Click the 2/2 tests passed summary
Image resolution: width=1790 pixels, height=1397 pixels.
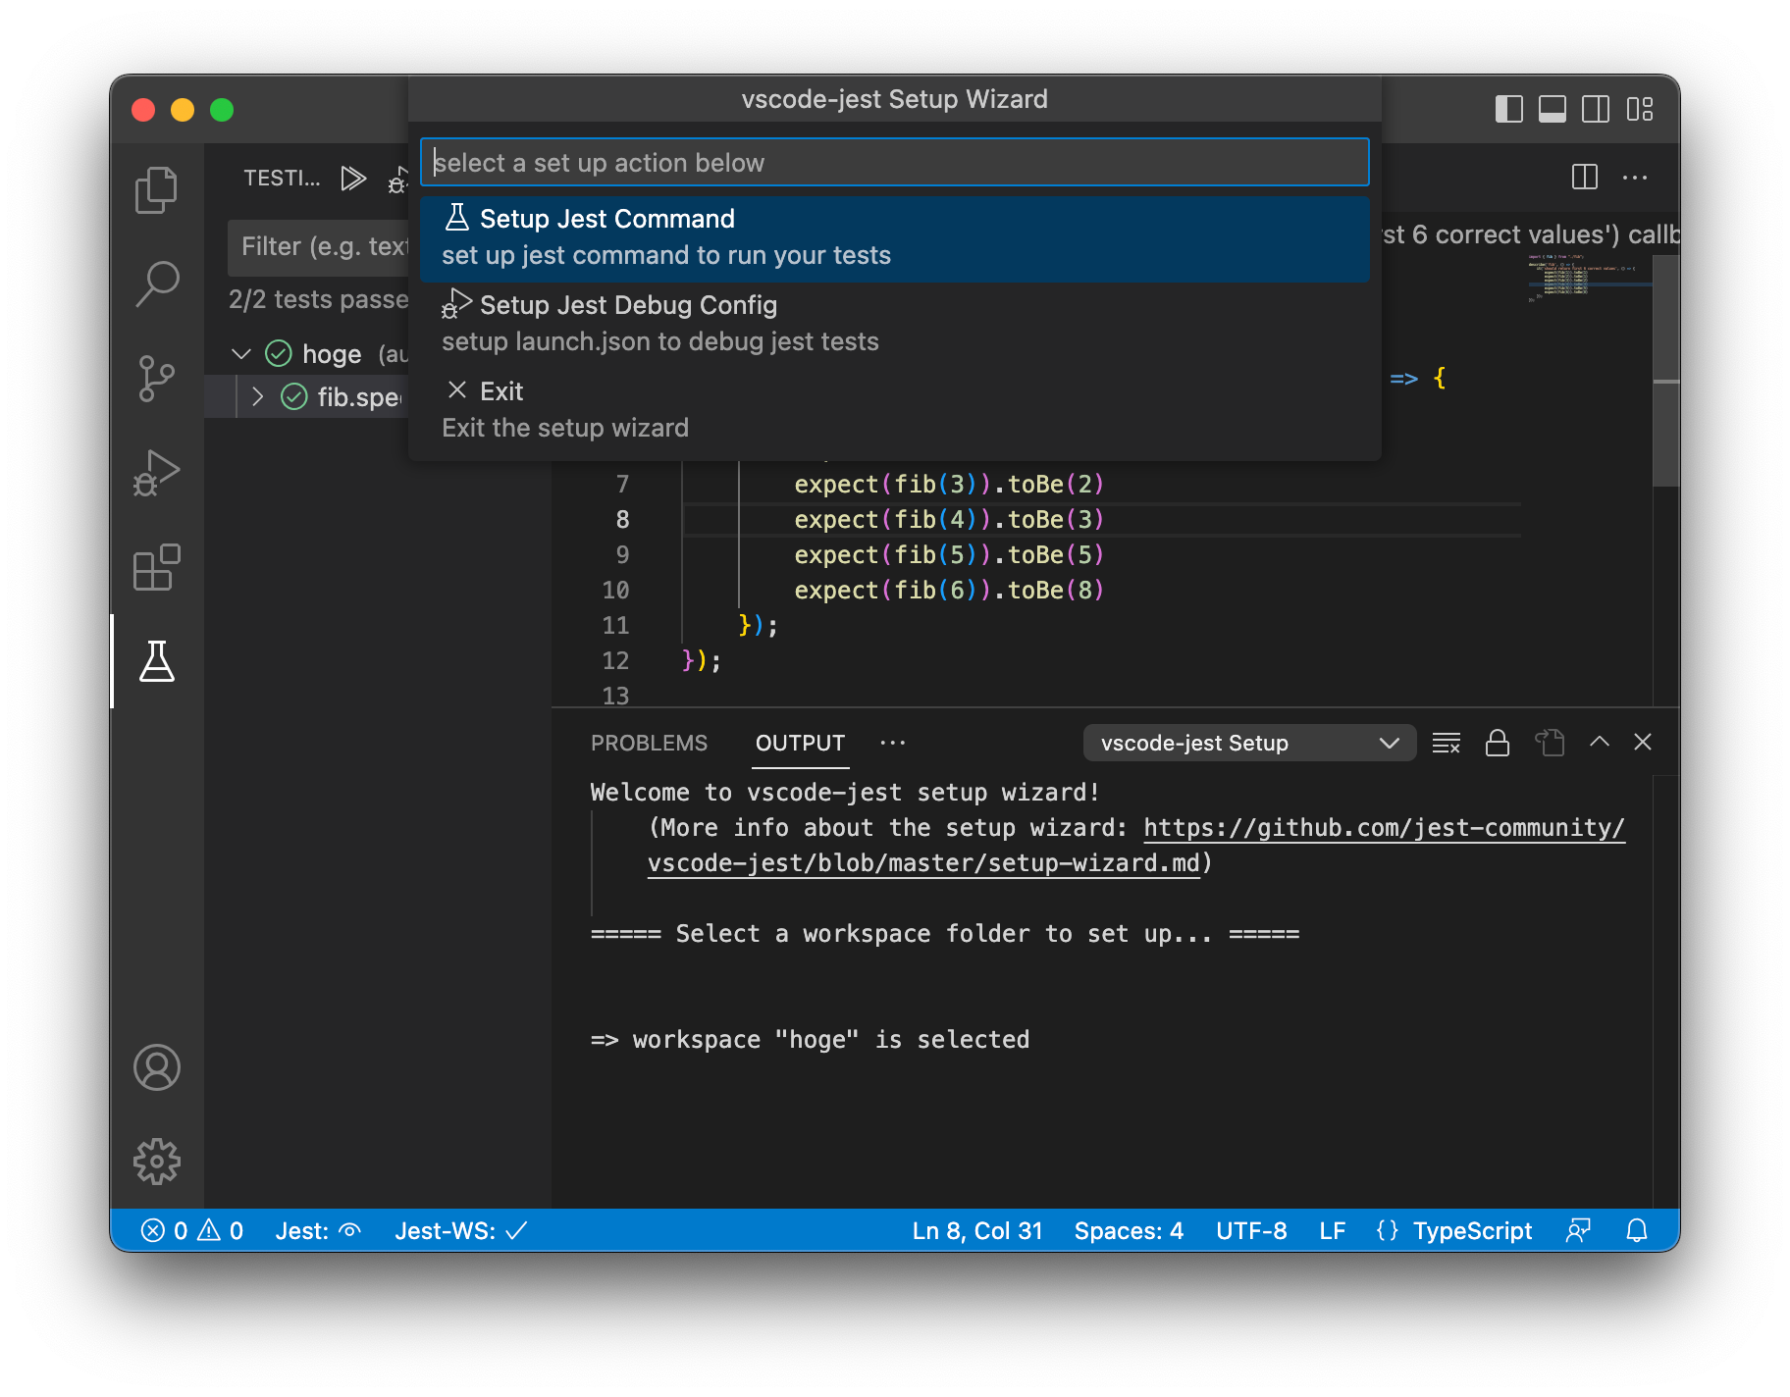click(x=318, y=299)
